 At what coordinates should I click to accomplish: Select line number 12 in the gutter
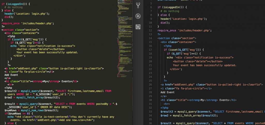click(x=150, y=30)
